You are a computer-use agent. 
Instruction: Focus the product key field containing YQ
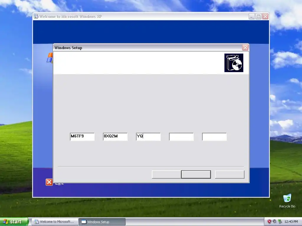pyautogui.click(x=148, y=137)
